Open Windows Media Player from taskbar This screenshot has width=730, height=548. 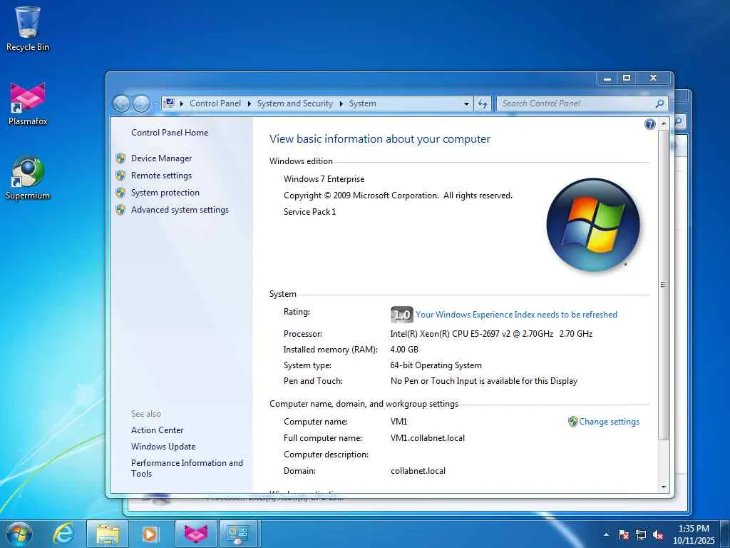pos(150,534)
